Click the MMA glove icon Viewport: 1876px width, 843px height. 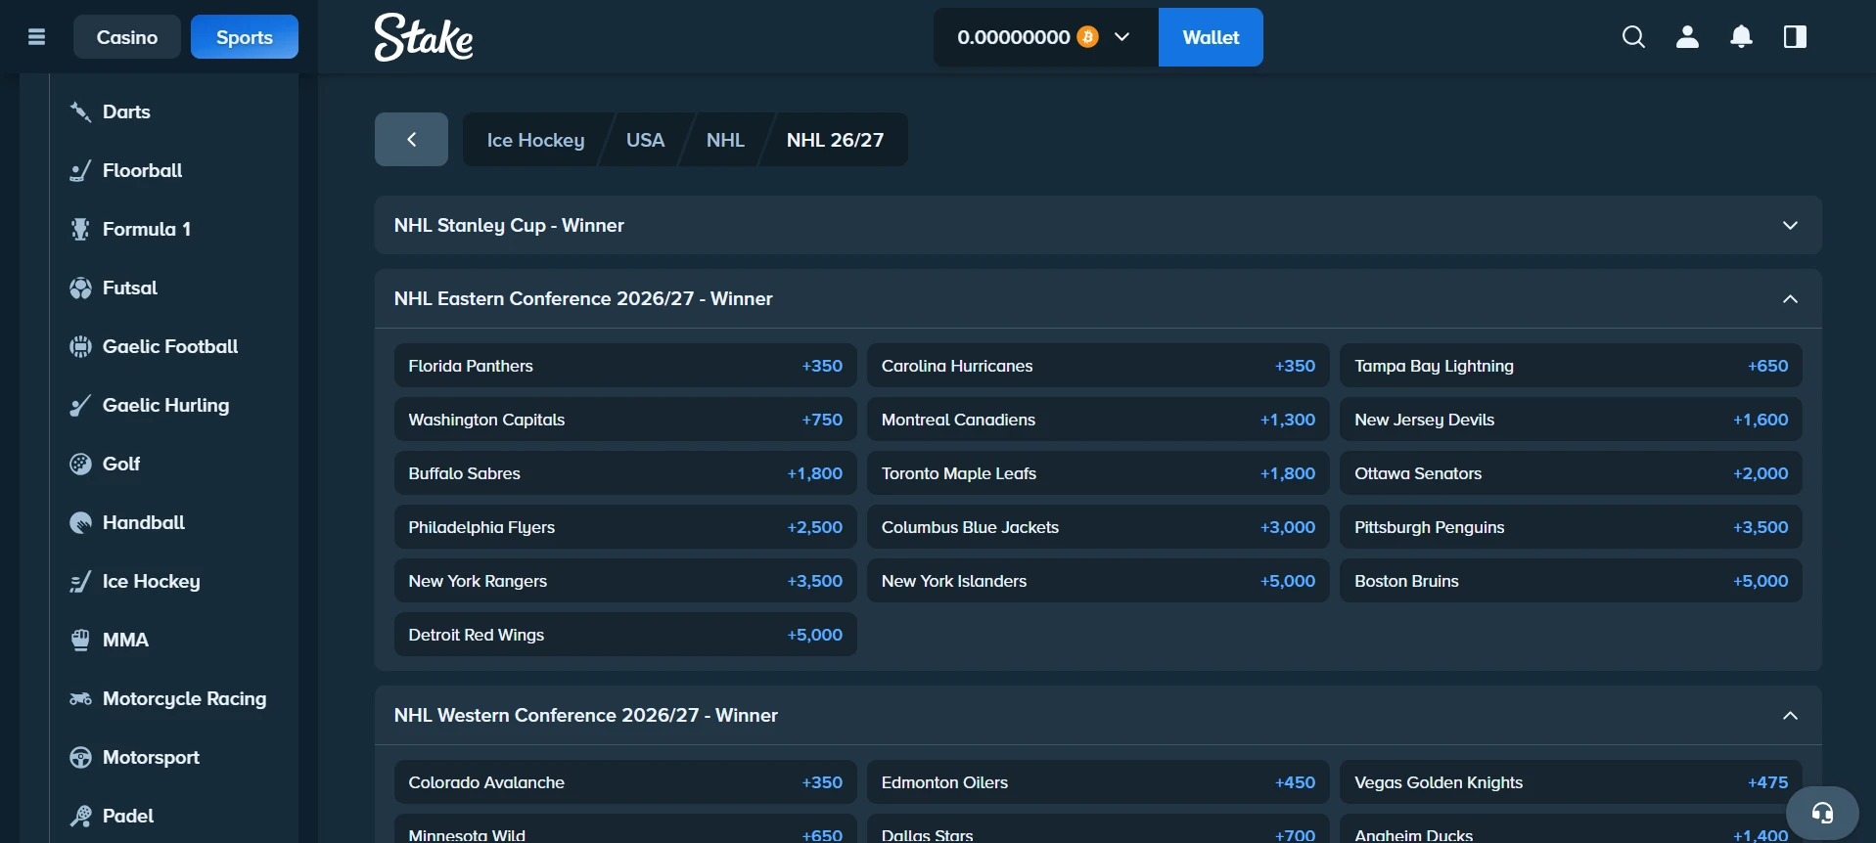click(80, 640)
